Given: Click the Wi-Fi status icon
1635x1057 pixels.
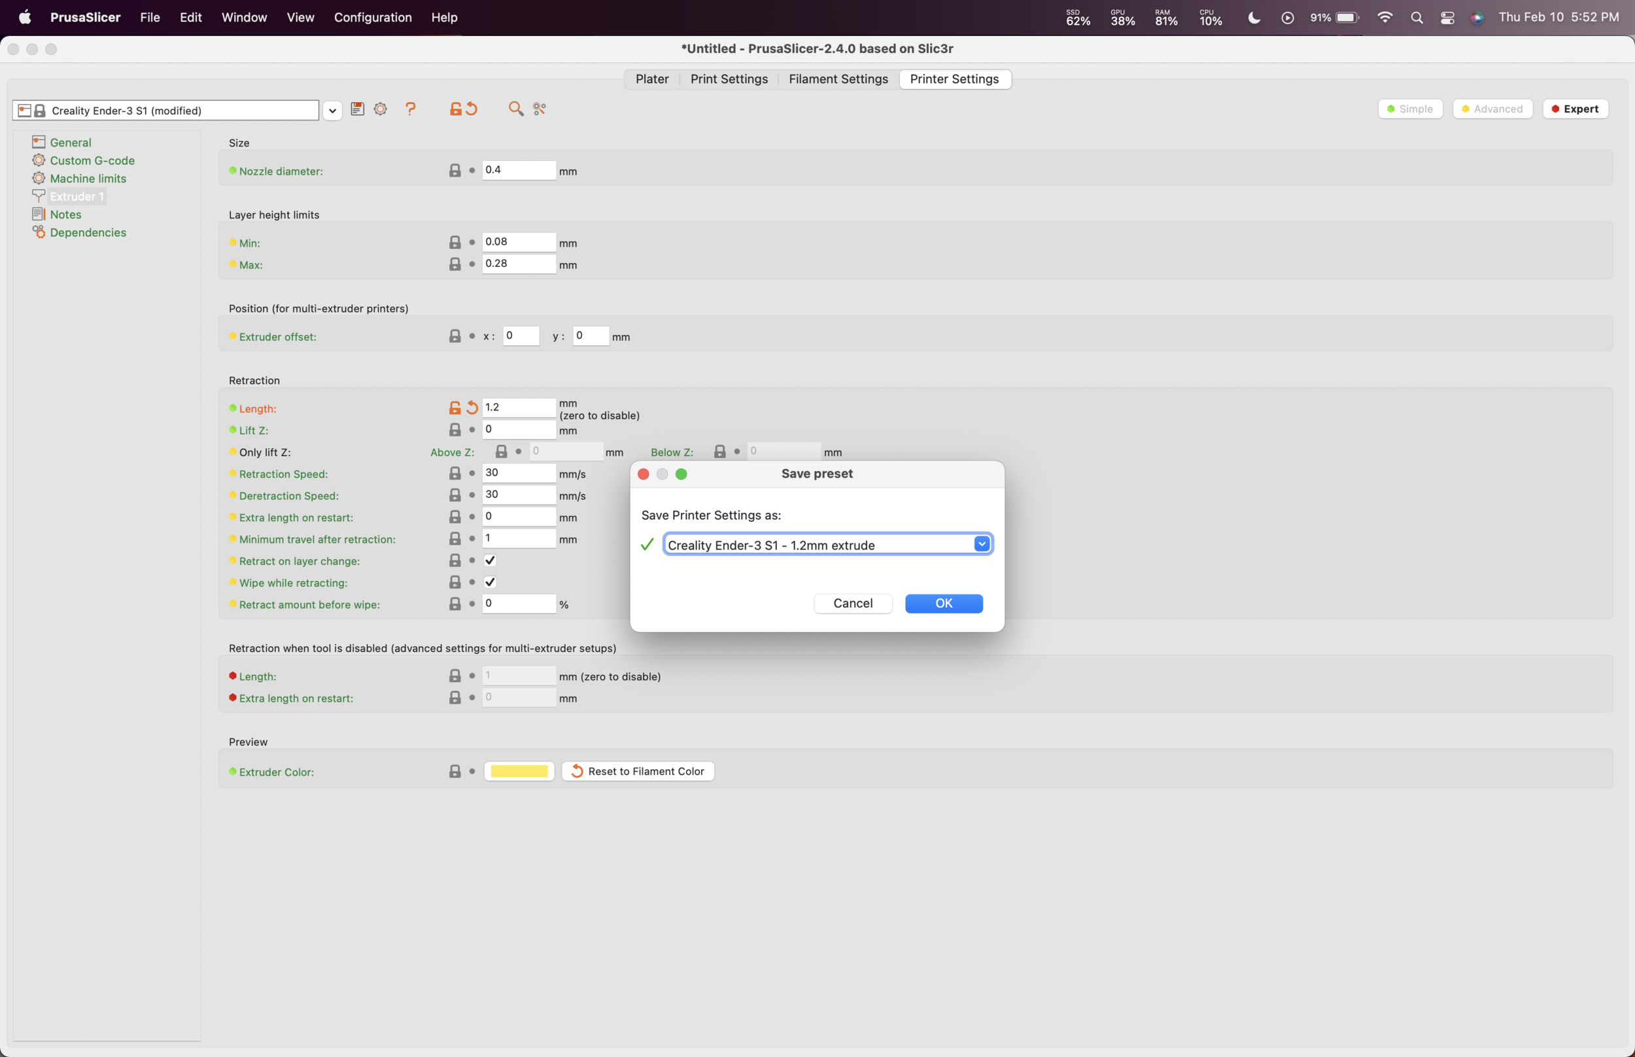Looking at the screenshot, I should tap(1385, 17).
